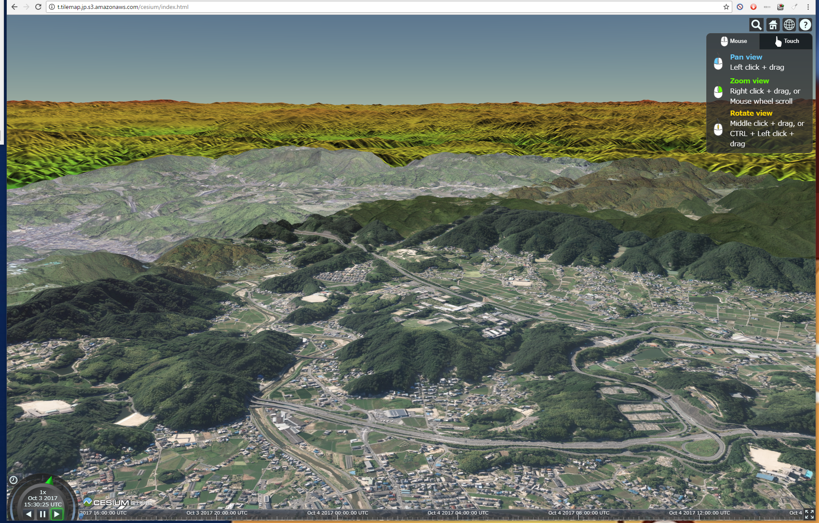Screen dimensions: 819x523
Task: Click the Zoom view mouse icon
Action: 718,92
